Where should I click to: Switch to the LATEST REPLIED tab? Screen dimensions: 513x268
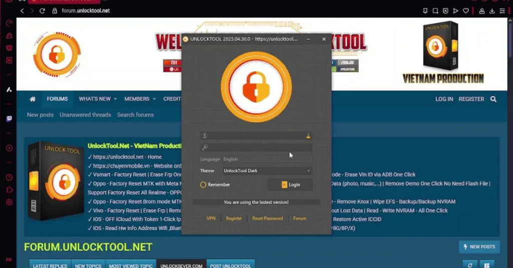(50, 264)
